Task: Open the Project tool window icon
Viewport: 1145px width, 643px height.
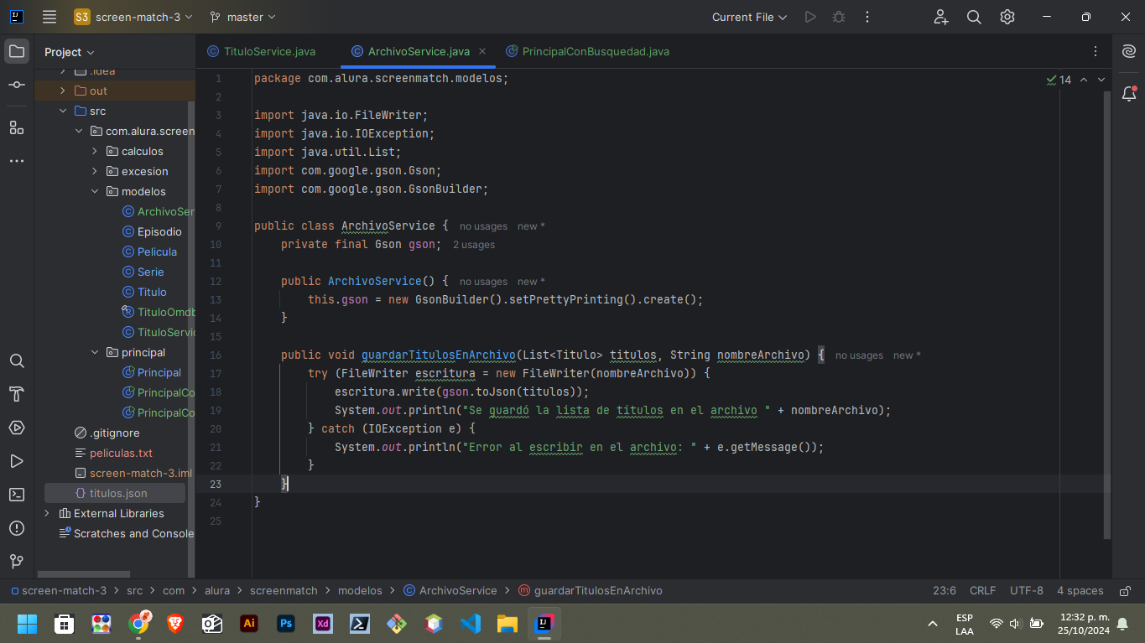Action: (17, 51)
